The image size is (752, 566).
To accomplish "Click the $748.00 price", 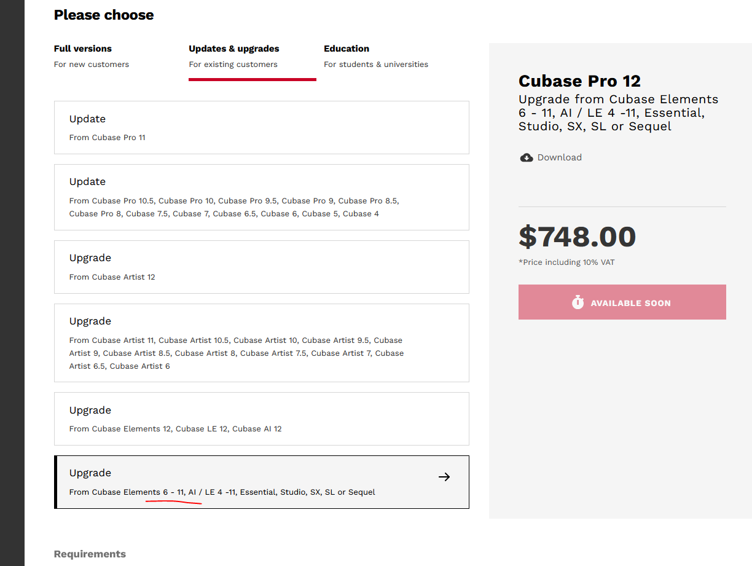I will [577, 237].
